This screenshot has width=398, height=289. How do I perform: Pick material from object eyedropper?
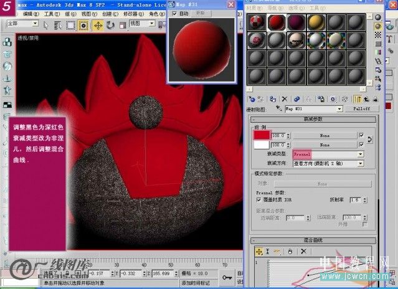tap(279, 108)
